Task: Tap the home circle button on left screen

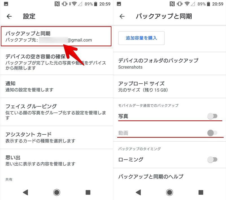Action: [x=56, y=192]
